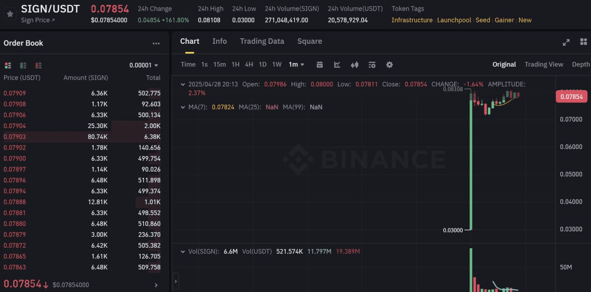This screenshot has height=292, width=591.
Task: Click the SIGN/USDT pair title
Action: pyautogui.click(x=50, y=8)
